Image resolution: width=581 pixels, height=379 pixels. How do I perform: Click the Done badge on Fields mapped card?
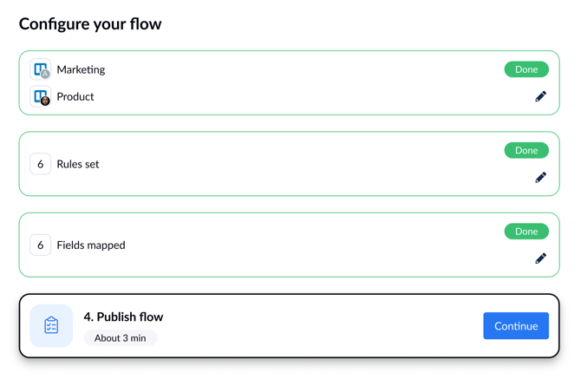tap(526, 232)
